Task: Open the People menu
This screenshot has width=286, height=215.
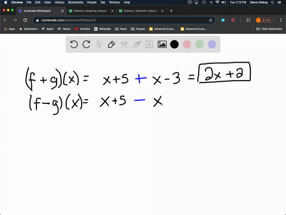Action: click(x=92, y=2)
